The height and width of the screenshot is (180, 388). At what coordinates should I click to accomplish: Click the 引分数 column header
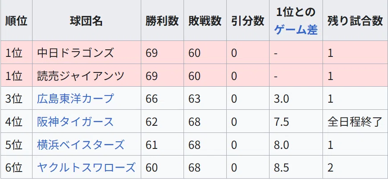click(248, 20)
